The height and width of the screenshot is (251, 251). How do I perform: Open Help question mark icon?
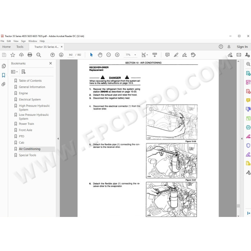[x=221, y=47]
